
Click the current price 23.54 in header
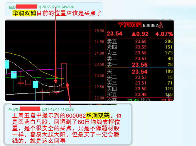(x=115, y=34)
